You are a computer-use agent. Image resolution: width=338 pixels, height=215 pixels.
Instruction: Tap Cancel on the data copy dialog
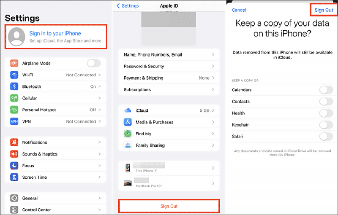239,10
